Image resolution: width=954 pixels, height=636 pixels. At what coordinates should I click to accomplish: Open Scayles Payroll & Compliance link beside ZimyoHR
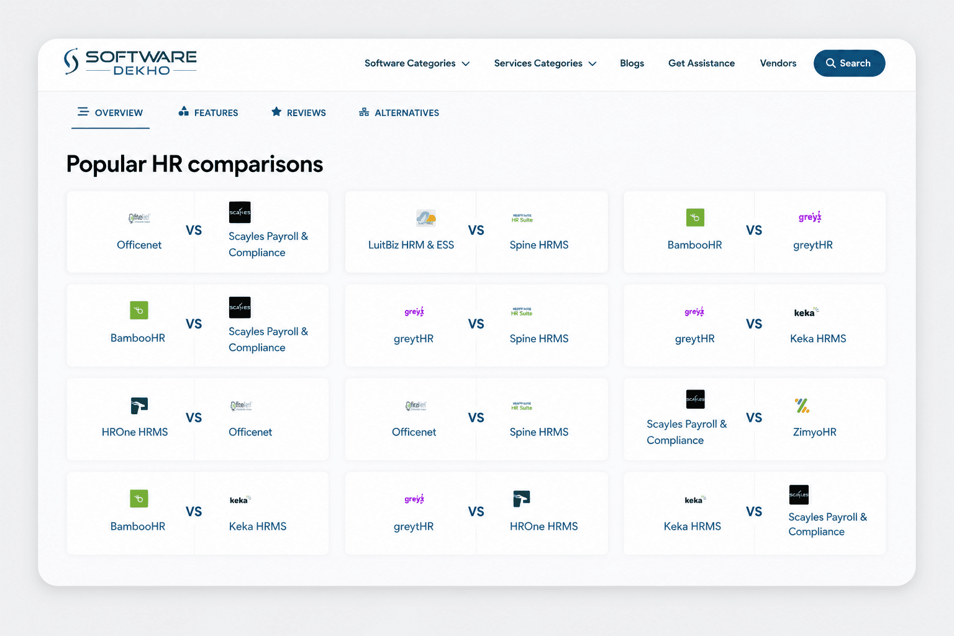pyautogui.click(x=687, y=432)
